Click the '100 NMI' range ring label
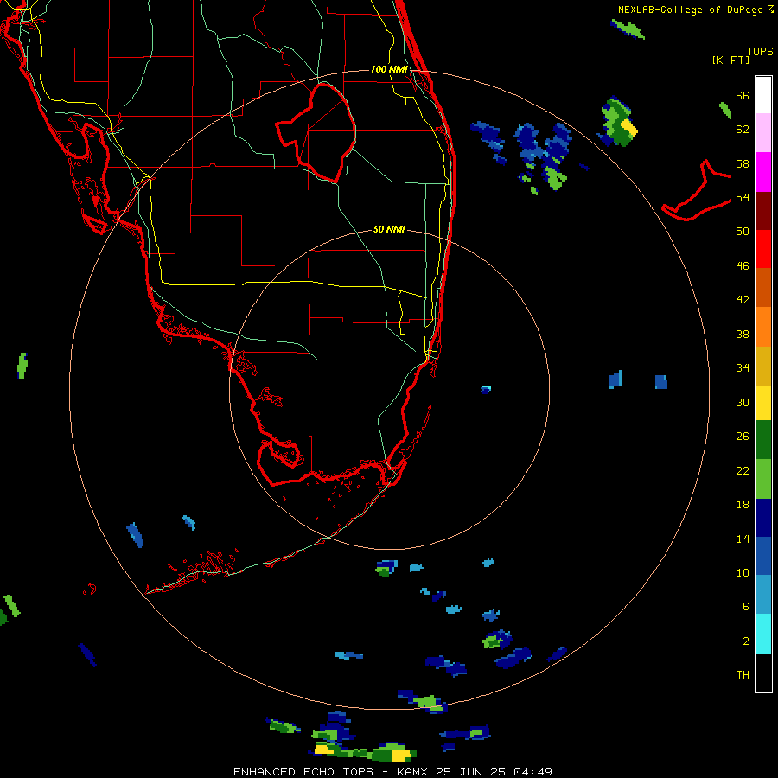 389,69
